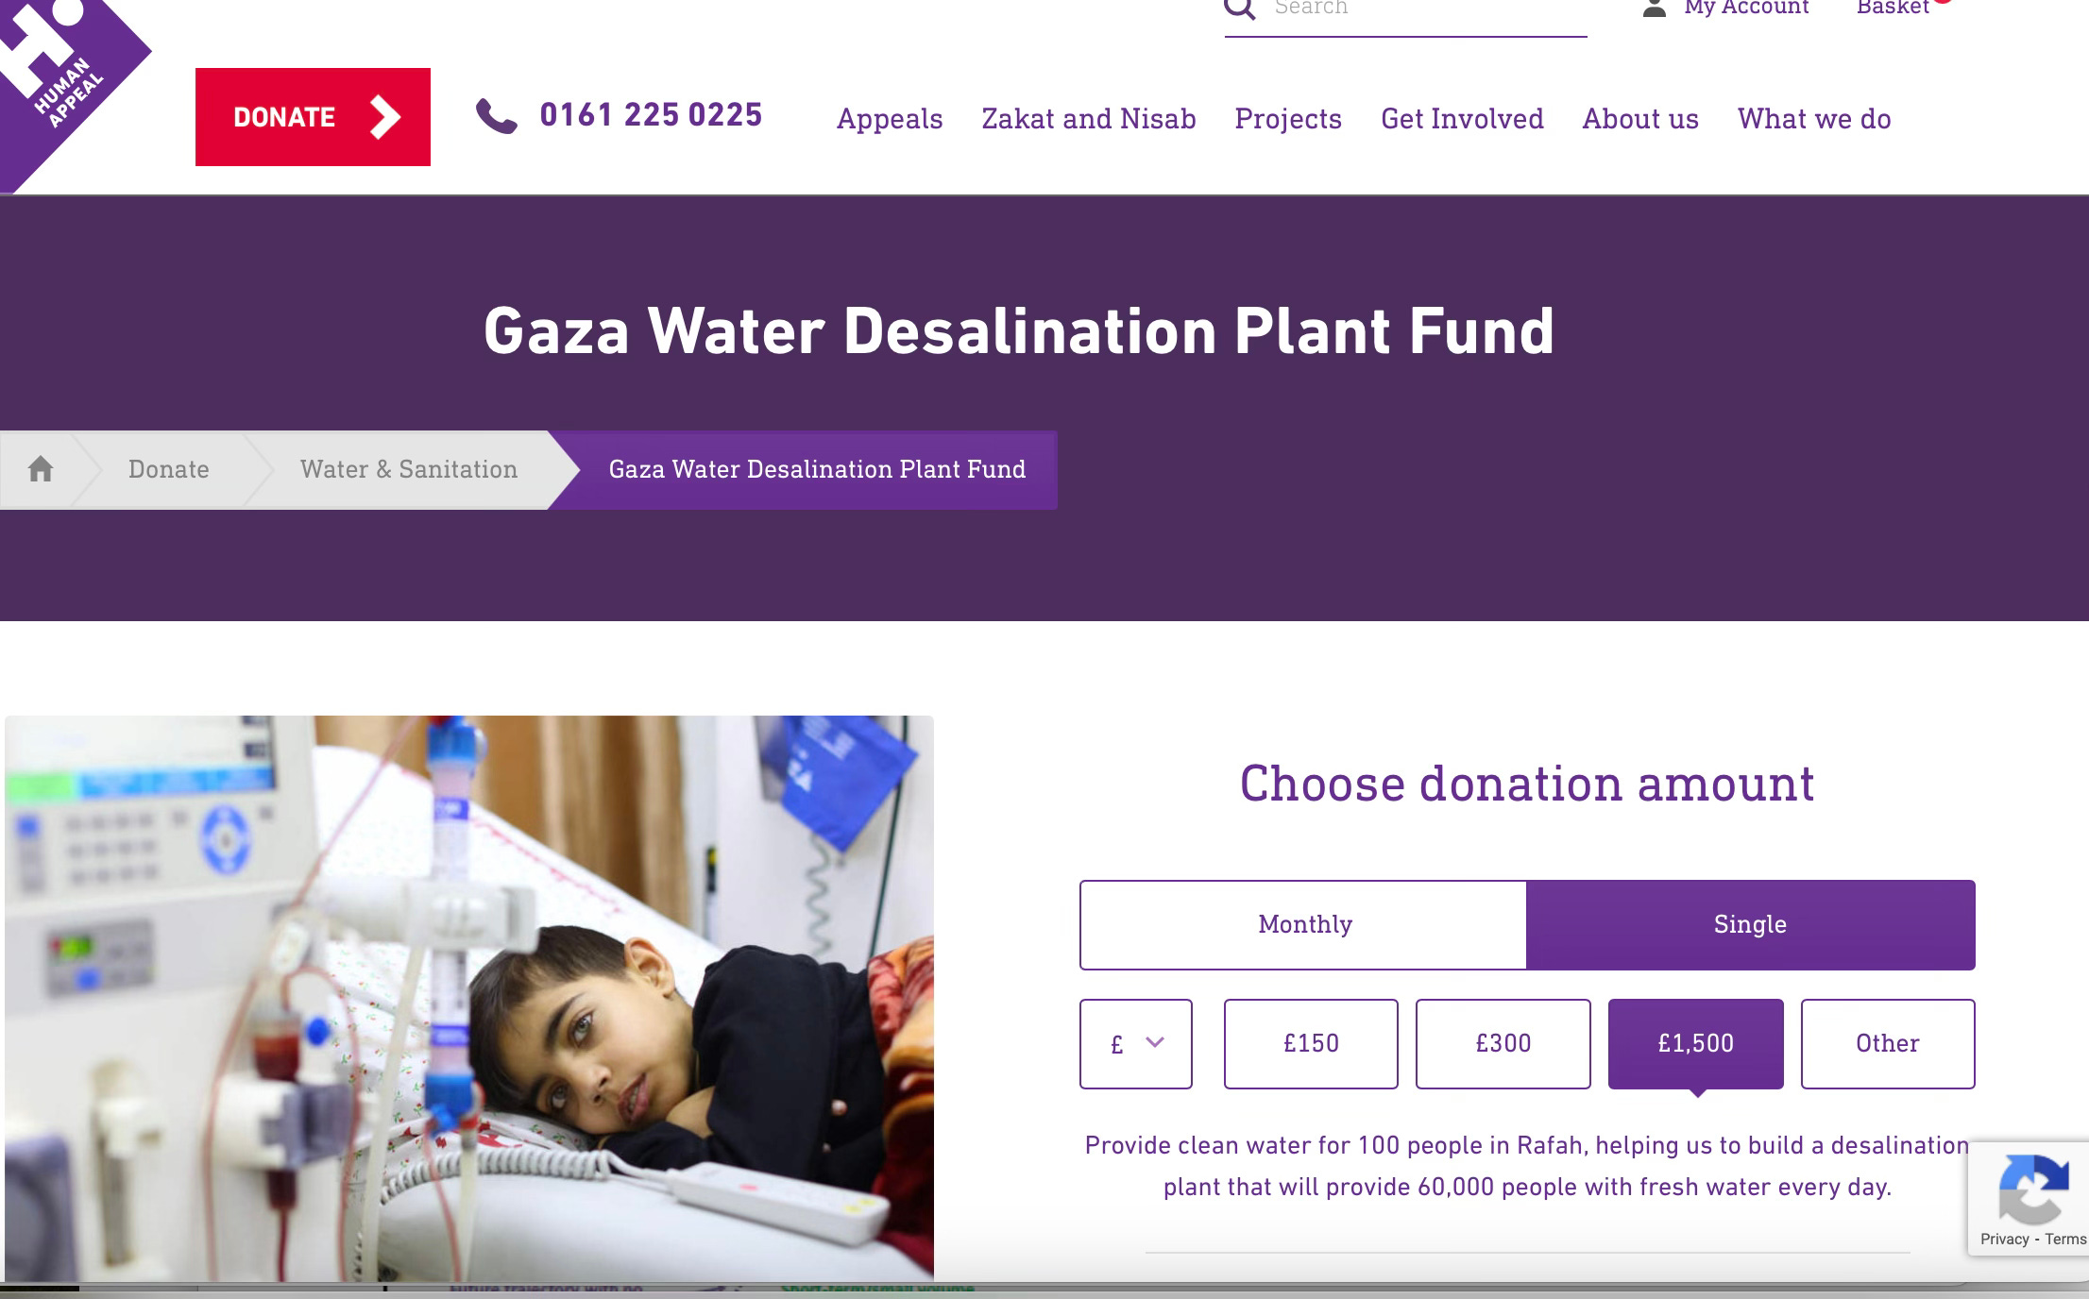Select the Single donation option
The height and width of the screenshot is (1299, 2089).
click(1750, 924)
